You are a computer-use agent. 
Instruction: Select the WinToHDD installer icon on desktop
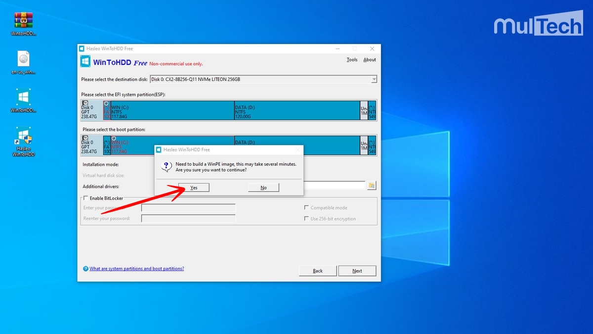click(x=23, y=97)
